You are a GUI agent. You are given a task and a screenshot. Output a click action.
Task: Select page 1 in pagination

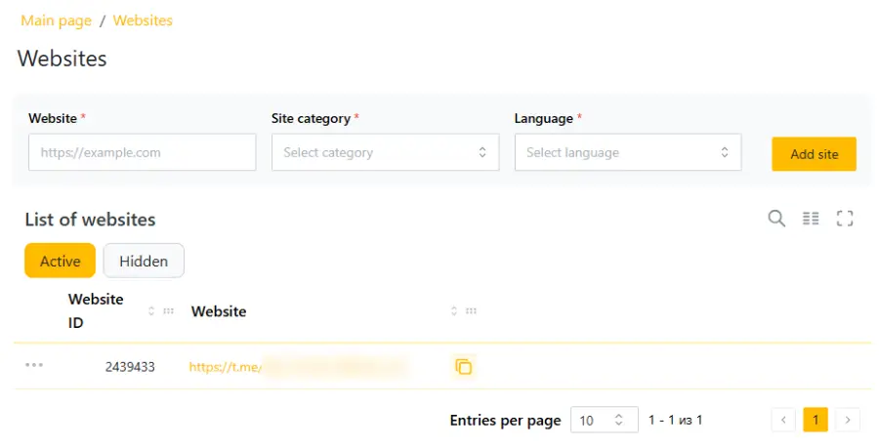point(816,420)
